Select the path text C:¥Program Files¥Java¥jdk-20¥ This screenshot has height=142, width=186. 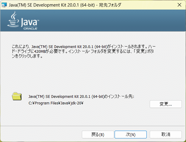tap(56, 103)
